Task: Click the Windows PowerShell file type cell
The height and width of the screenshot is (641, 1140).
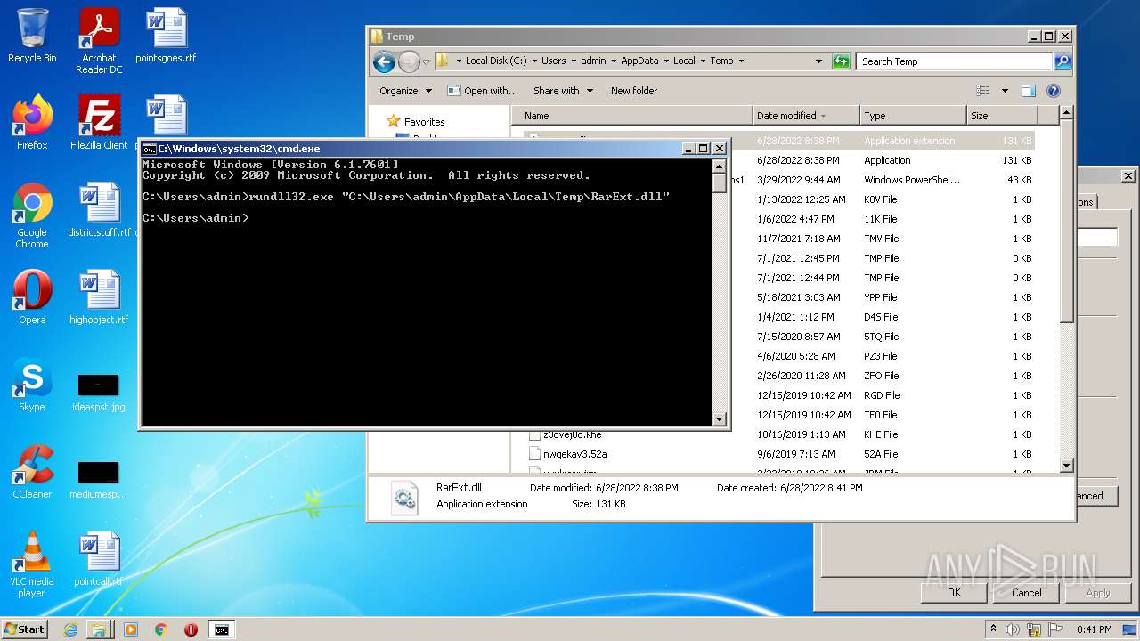Action: [x=912, y=180]
